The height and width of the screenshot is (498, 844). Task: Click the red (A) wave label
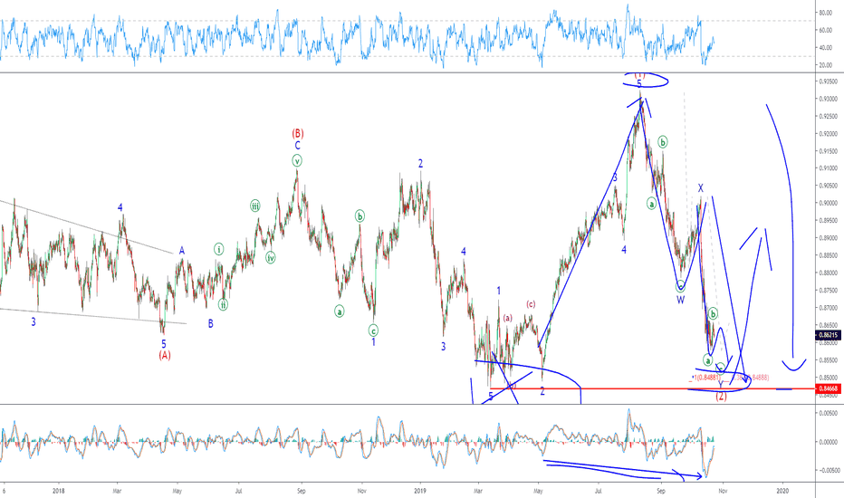click(x=164, y=355)
